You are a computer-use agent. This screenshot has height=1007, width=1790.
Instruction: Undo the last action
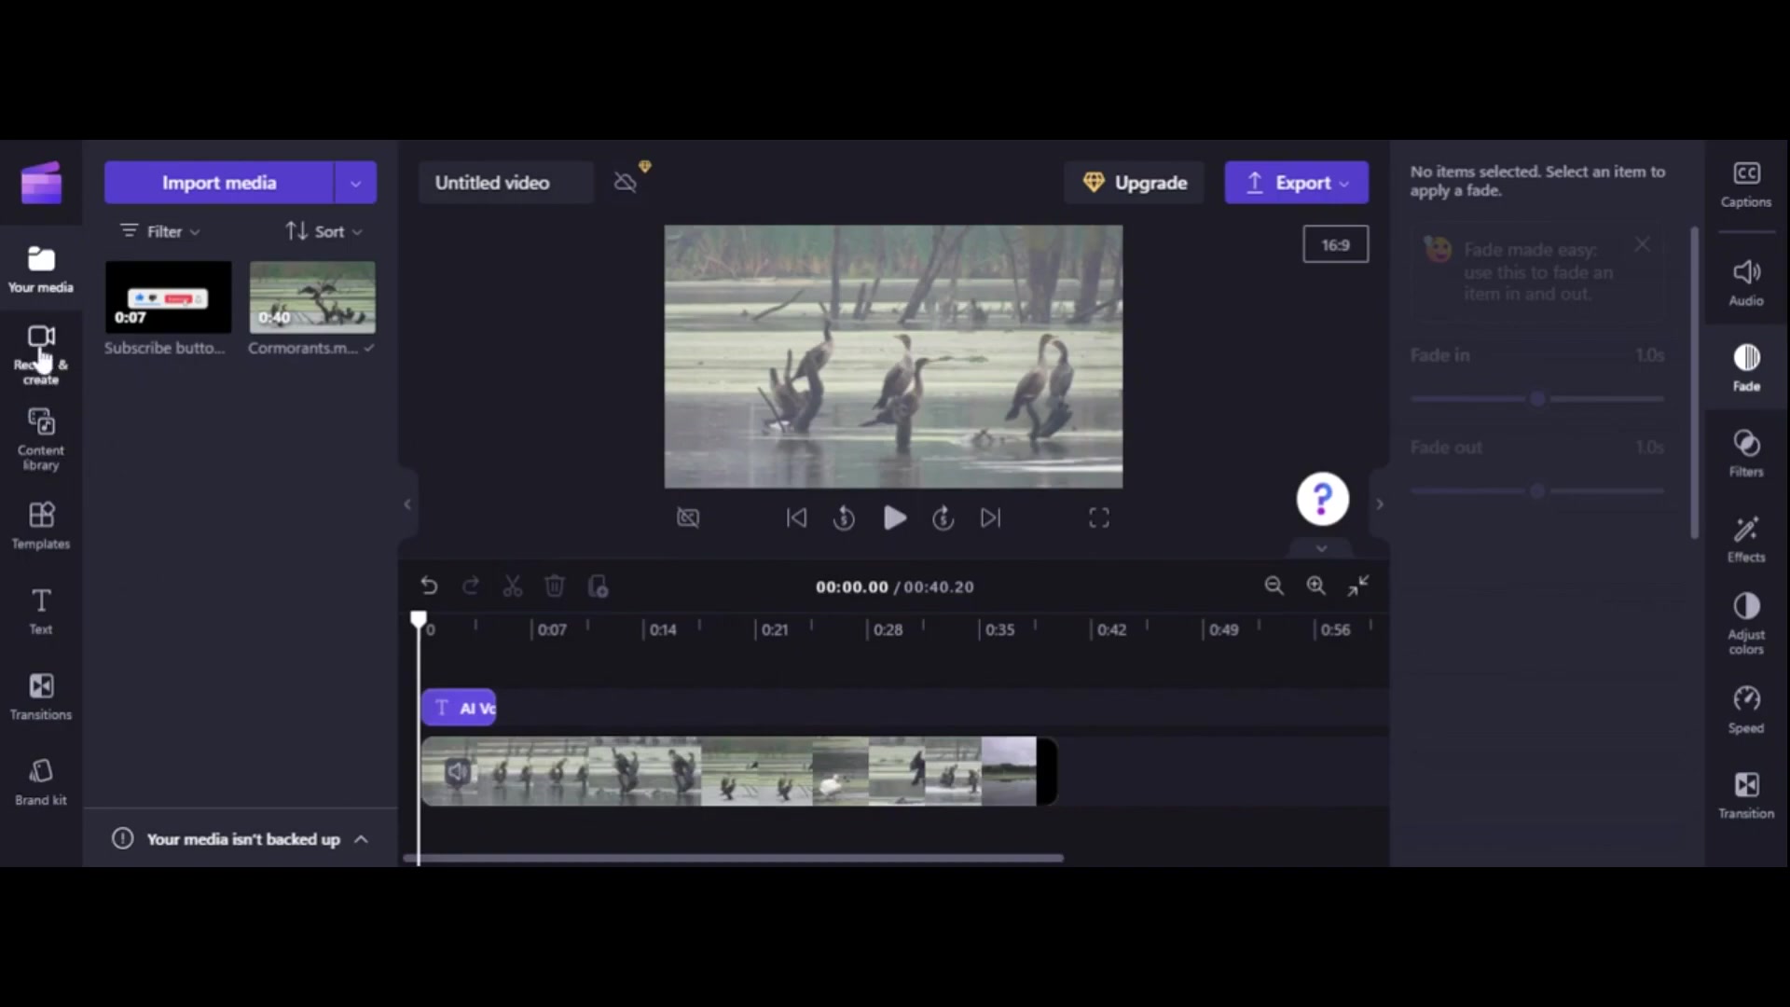click(x=429, y=586)
